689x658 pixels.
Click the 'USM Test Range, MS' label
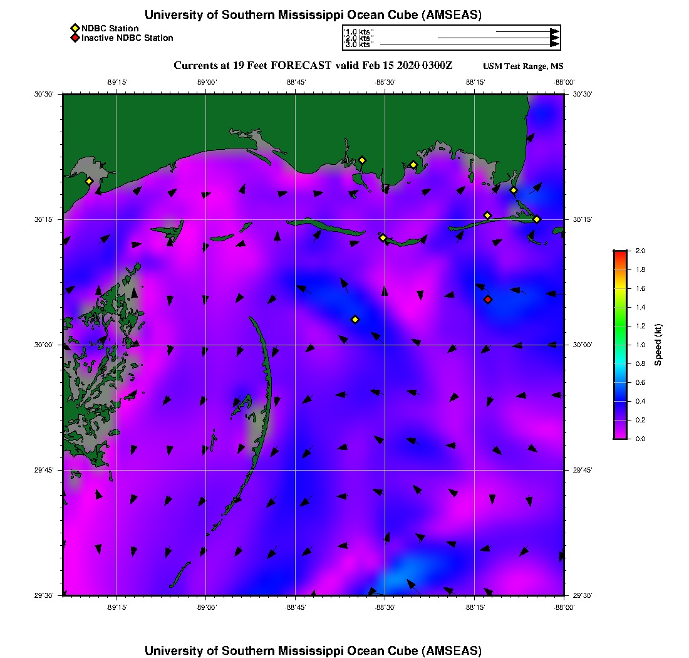pyautogui.click(x=523, y=66)
